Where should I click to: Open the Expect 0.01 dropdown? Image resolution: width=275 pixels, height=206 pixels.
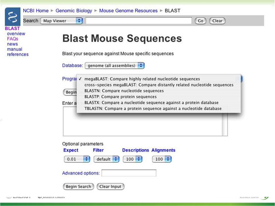click(x=77, y=159)
